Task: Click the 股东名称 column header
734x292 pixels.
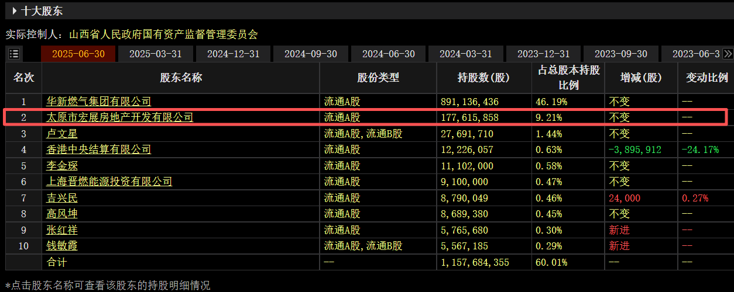Action: [181, 77]
